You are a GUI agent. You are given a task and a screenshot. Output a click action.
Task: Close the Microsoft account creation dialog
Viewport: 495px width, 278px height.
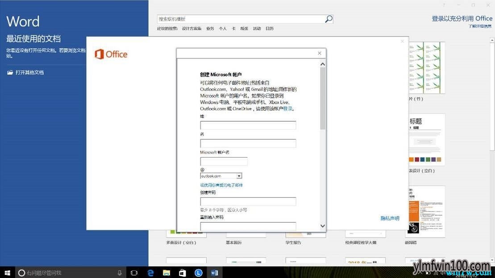(320, 54)
